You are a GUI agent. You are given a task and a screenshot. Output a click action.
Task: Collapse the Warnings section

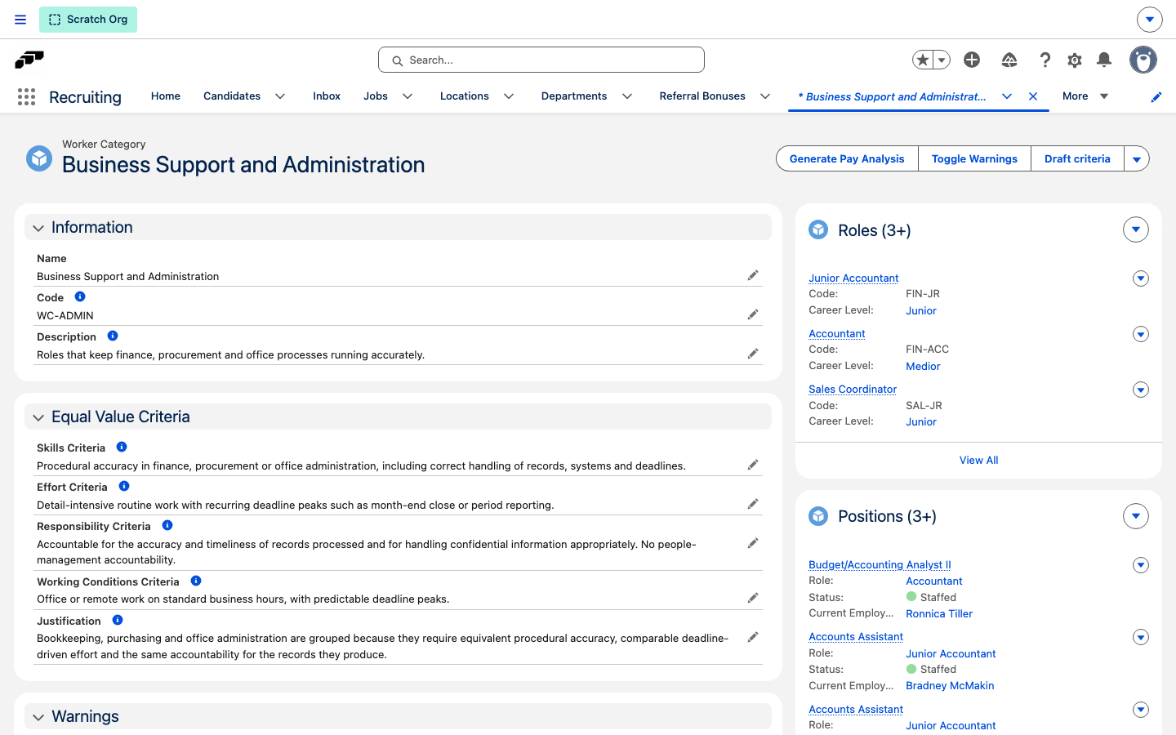[x=38, y=717]
